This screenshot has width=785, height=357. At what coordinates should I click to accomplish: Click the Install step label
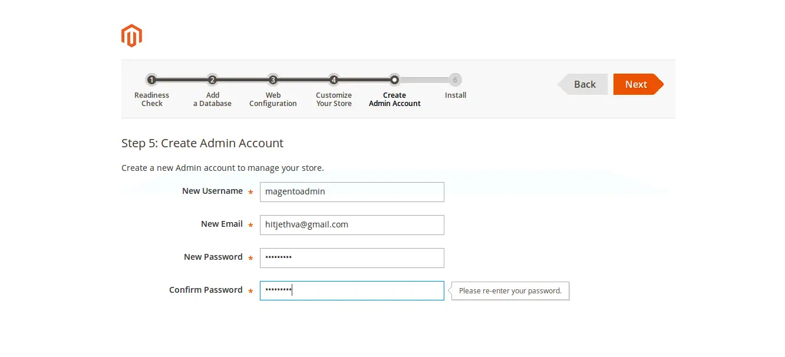[456, 95]
